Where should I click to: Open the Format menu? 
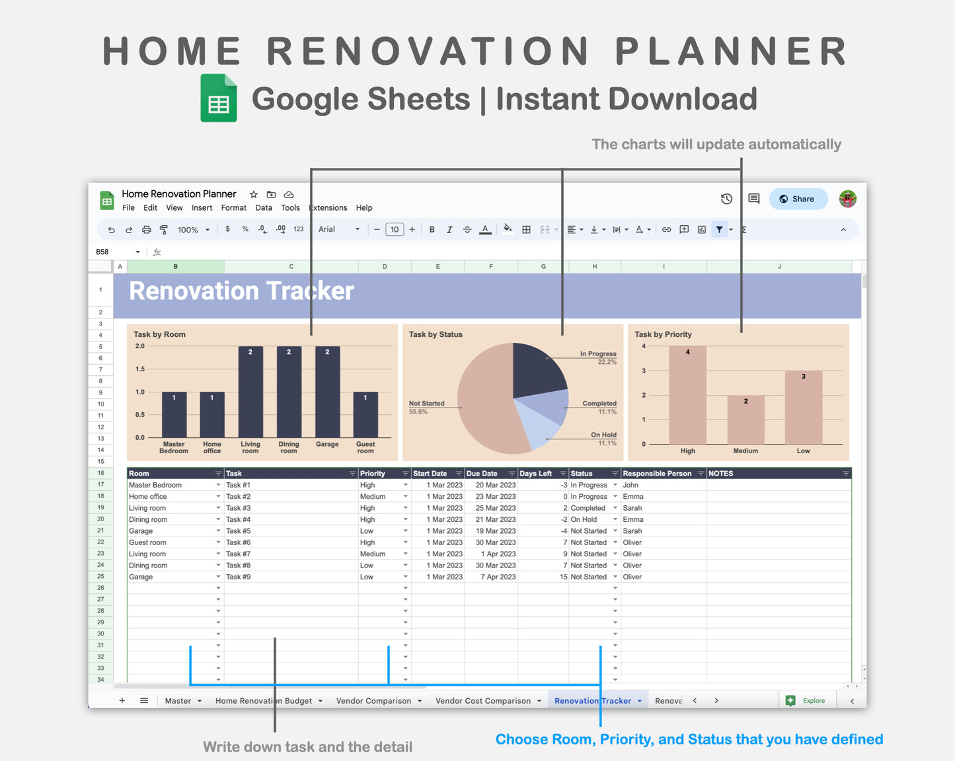(233, 207)
